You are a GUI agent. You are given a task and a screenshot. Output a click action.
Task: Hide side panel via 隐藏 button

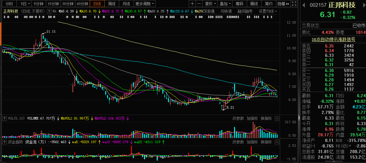tap(283, 4)
